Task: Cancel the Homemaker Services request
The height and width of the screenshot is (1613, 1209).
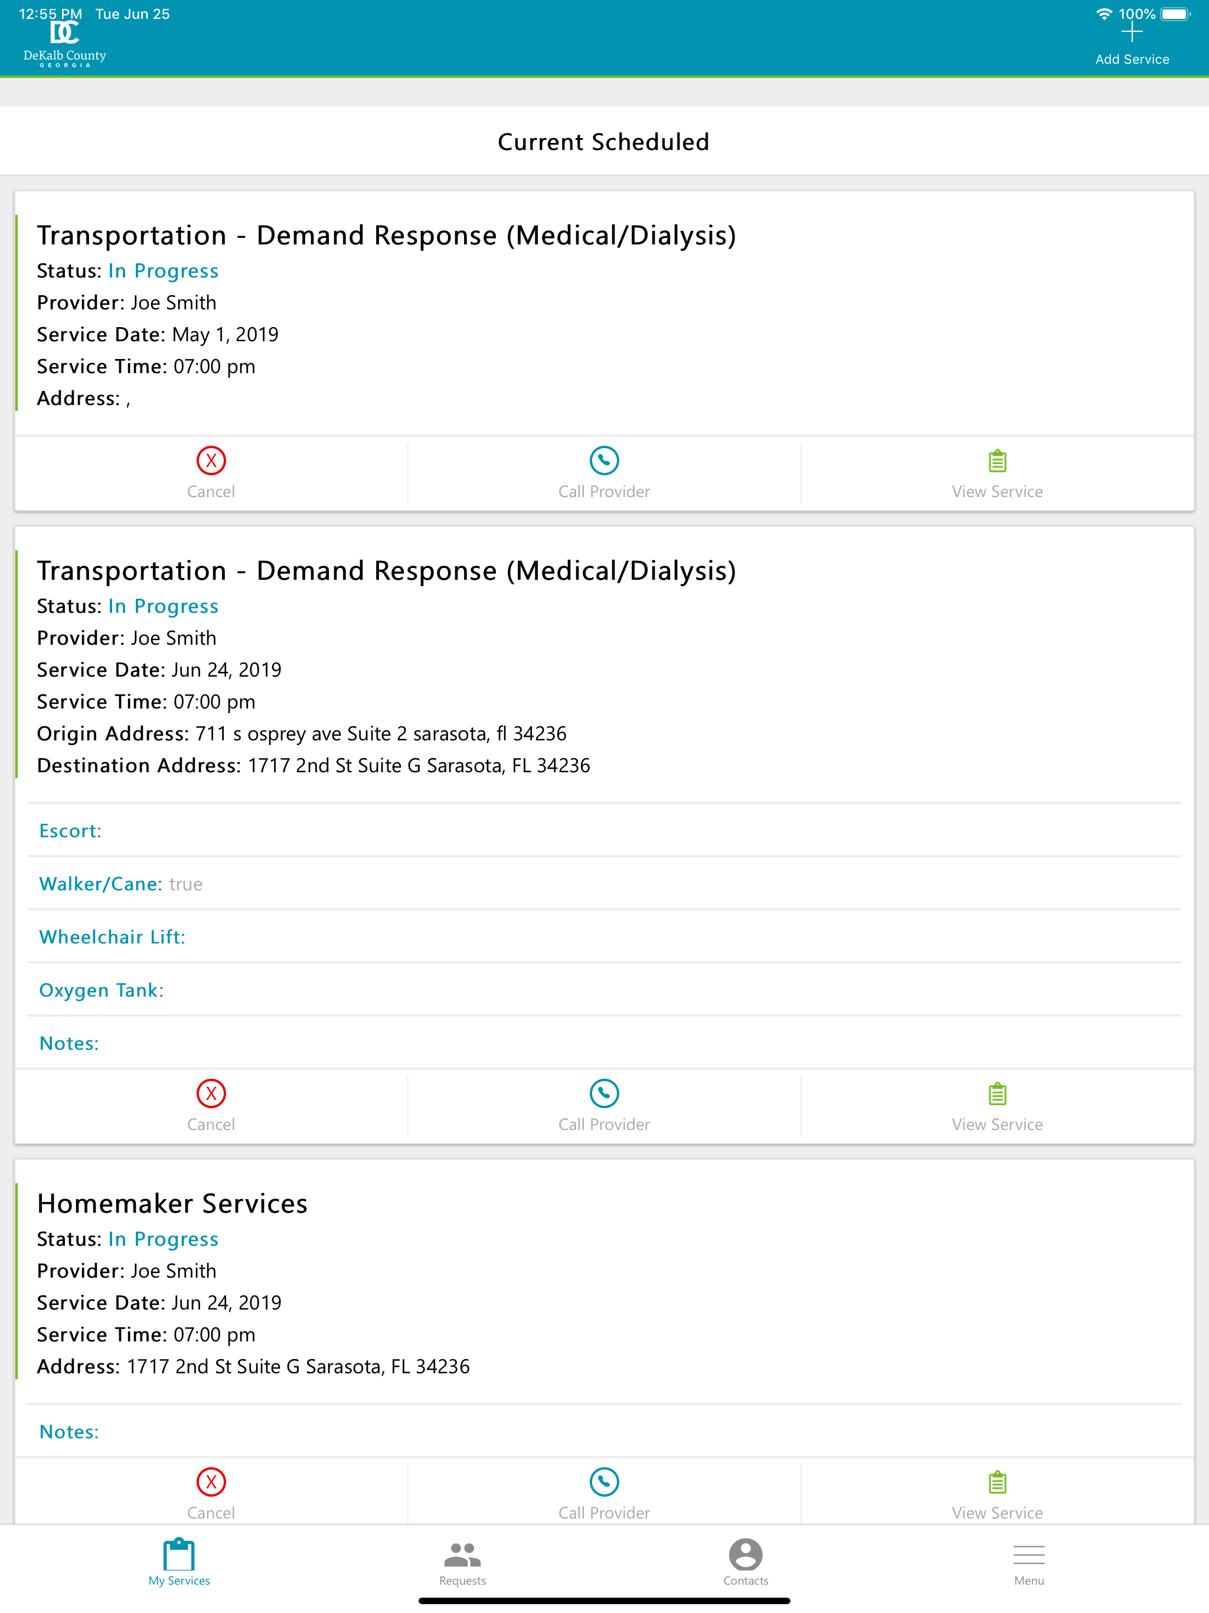Action: click(211, 1493)
